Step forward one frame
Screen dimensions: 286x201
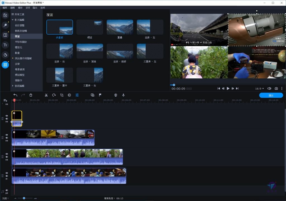(x=233, y=88)
